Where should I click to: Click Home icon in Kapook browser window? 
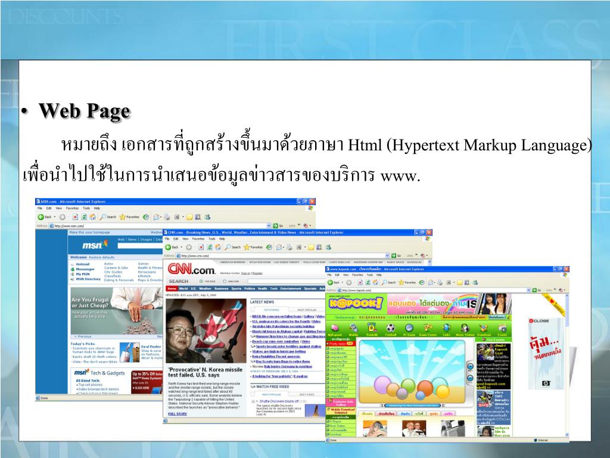375,282
